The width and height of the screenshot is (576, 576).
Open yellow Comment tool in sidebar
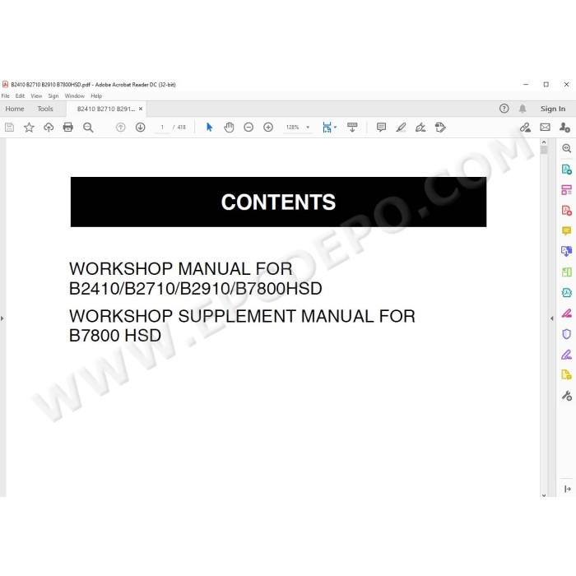(566, 231)
